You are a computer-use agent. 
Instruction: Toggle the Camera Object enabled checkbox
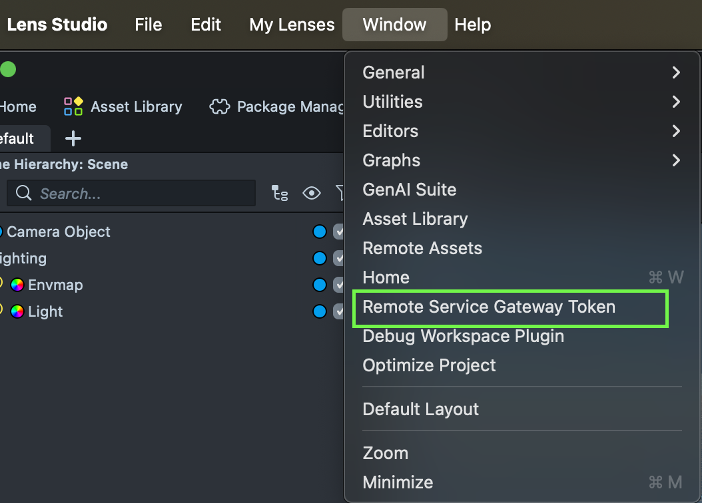coord(339,232)
